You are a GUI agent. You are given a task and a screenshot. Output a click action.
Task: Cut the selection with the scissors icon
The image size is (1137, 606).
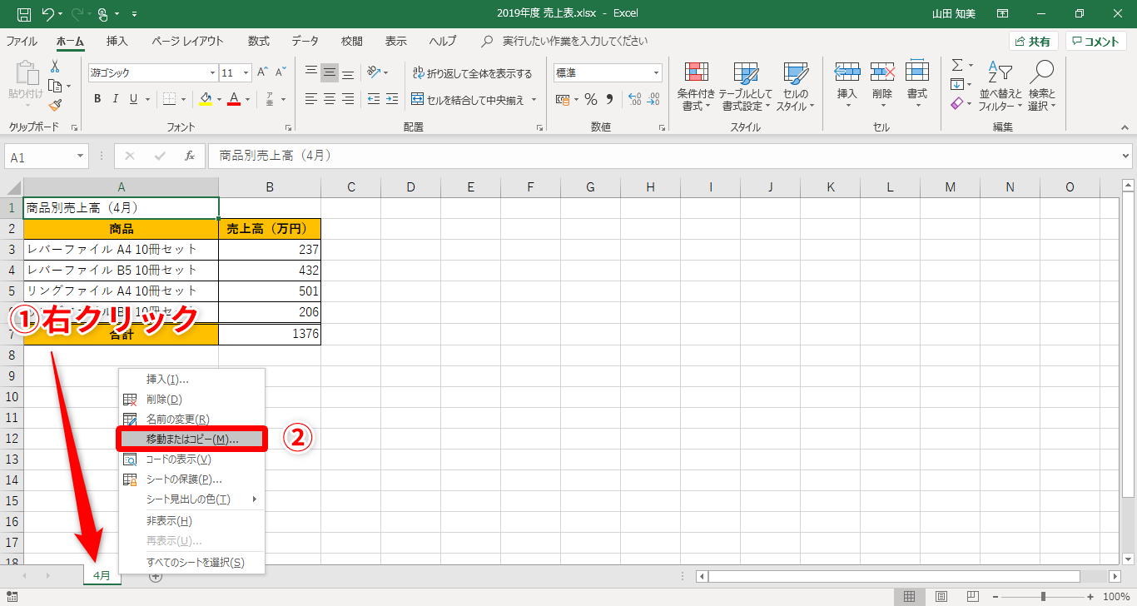tap(55, 67)
